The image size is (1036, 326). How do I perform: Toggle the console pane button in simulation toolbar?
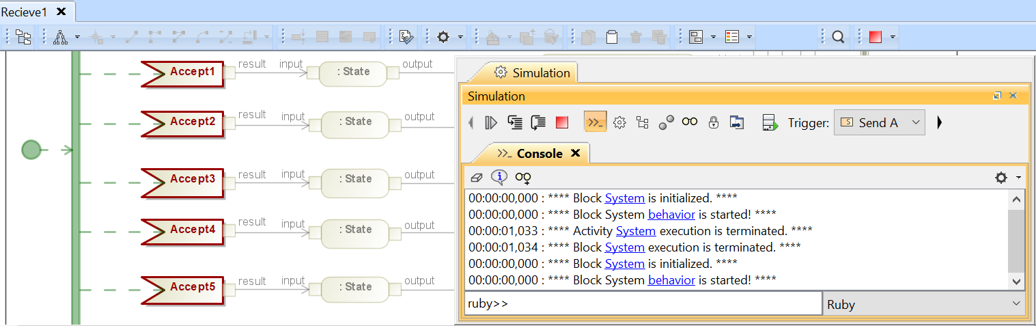point(595,122)
